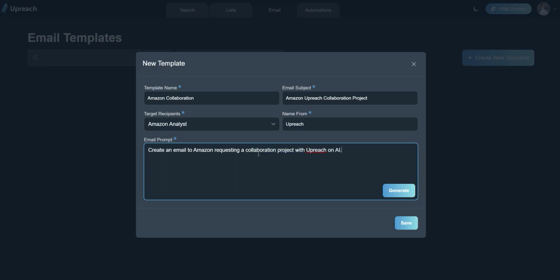Open the user profile avatar
This screenshot has height=280, width=560.
click(x=543, y=9)
